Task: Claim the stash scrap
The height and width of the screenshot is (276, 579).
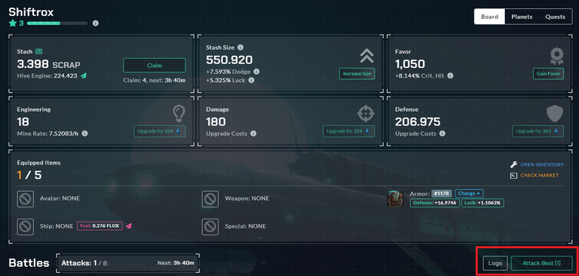Action: pos(155,66)
